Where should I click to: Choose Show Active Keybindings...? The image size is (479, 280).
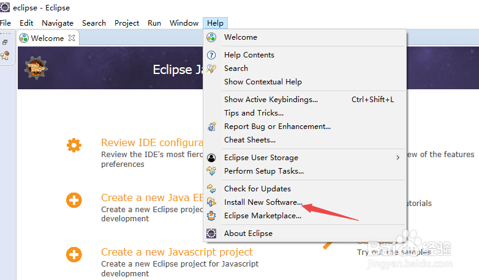(305, 100)
